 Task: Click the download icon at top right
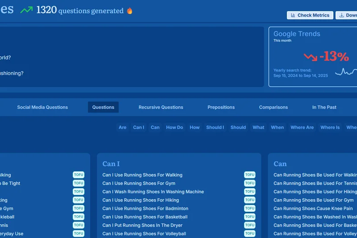tap(342, 15)
